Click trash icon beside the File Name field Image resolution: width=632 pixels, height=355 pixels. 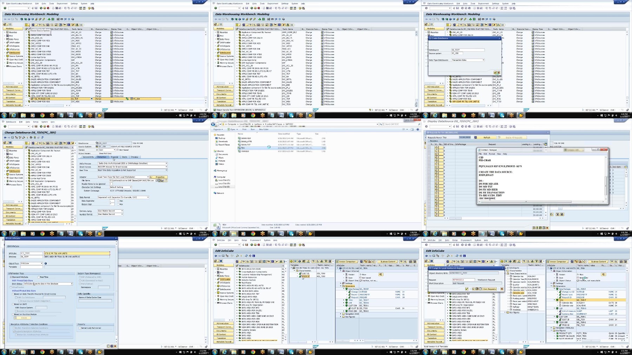[x=166, y=180]
